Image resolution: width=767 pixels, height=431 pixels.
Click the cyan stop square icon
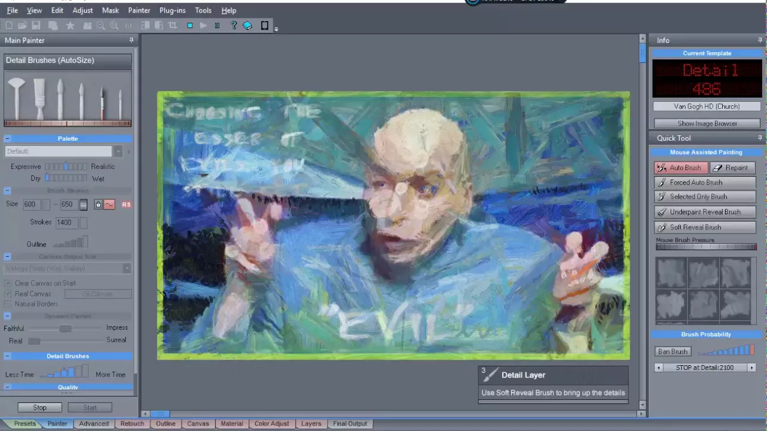pos(190,26)
